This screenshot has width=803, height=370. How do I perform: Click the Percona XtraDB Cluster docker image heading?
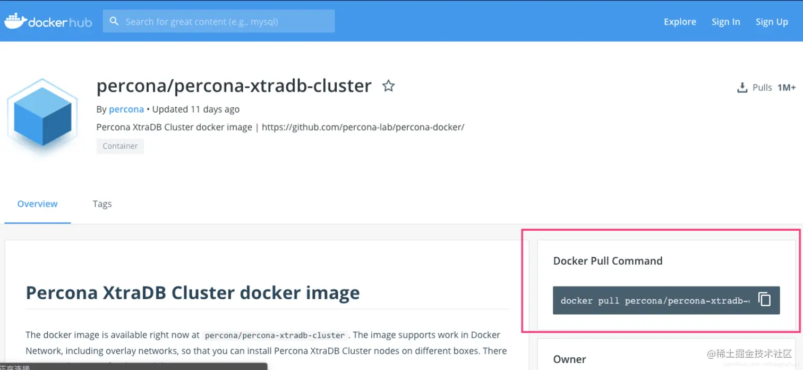tap(193, 292)
